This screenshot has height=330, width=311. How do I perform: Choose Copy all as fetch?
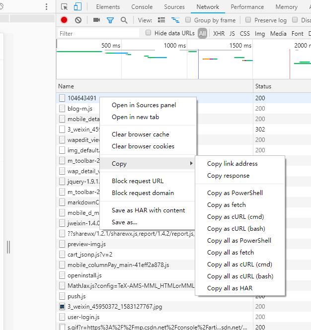(240, 253)
